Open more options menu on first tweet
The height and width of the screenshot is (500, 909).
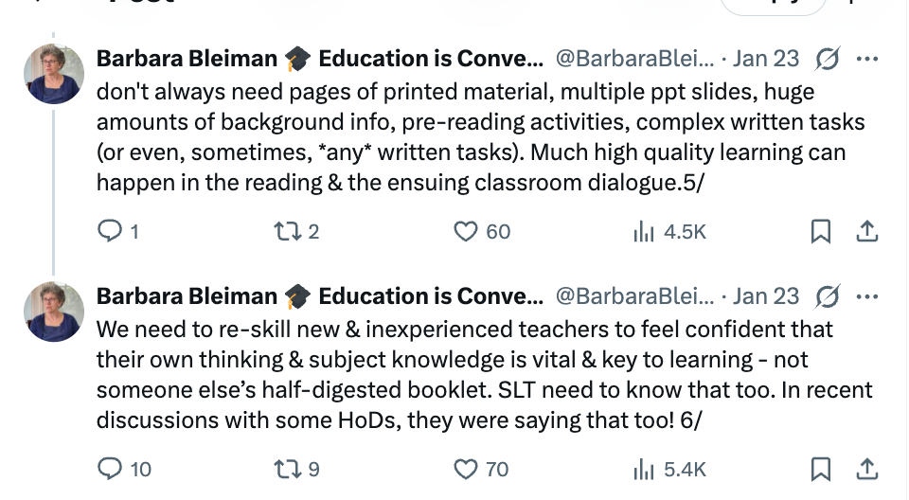(x=866, y=60)
